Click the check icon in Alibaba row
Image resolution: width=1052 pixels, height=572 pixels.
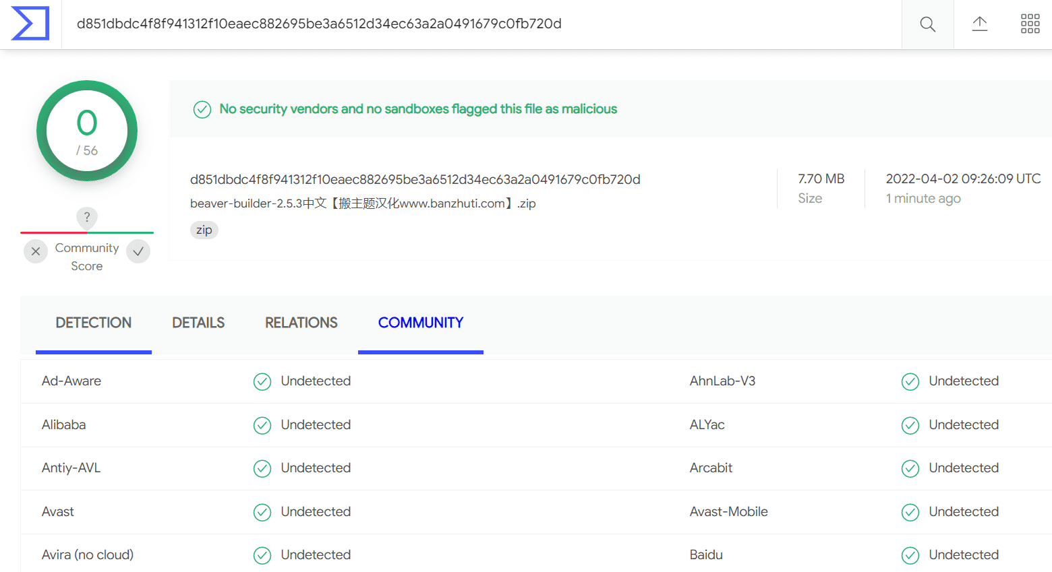(262, 425)
